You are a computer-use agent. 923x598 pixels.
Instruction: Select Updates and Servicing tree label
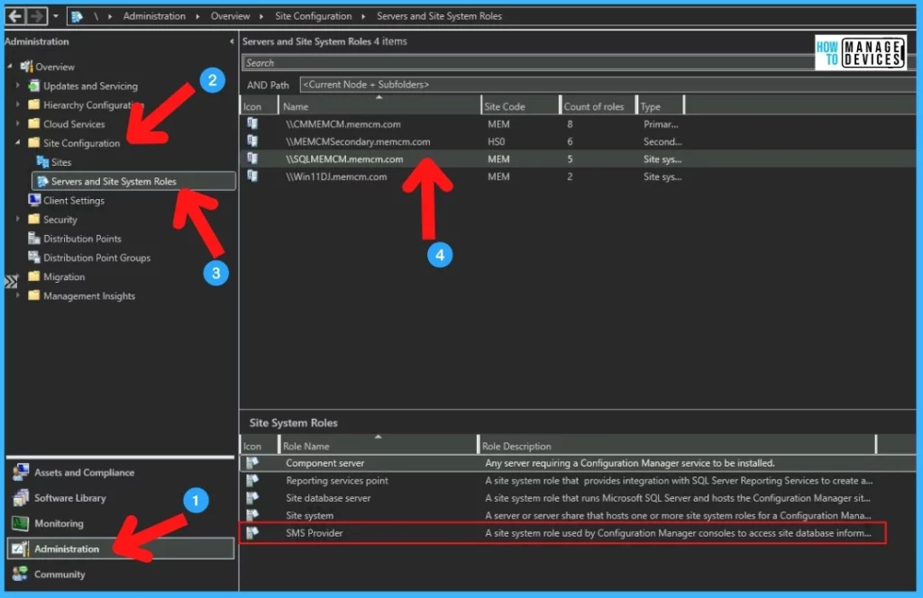pos(91,86)
